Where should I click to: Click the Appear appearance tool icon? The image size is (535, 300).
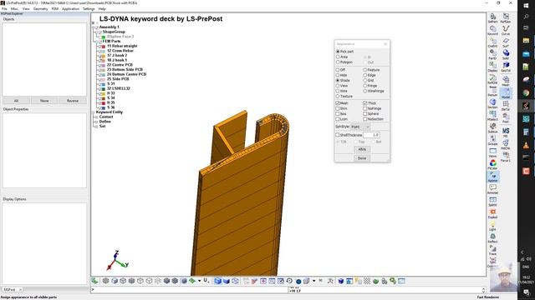click(493, 176)
